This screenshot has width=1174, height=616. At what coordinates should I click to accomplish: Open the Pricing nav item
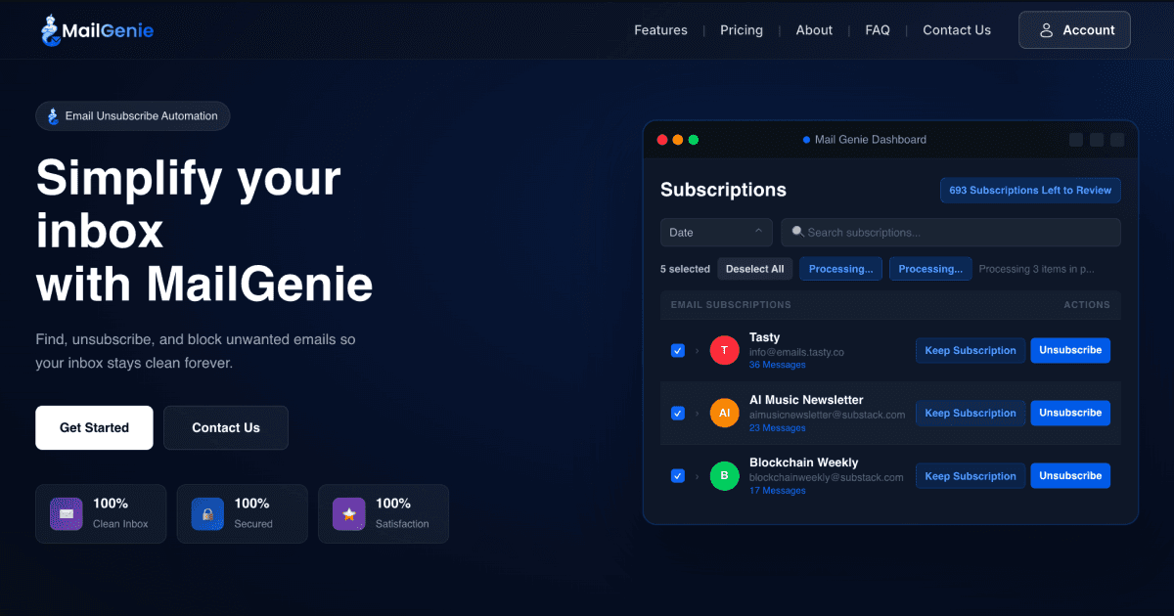742,30
